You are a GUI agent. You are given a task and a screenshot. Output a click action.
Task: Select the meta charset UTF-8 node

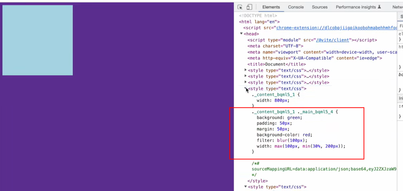[273, 46]
